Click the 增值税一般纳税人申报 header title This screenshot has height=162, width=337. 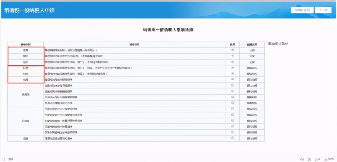[x=30, y=10]
